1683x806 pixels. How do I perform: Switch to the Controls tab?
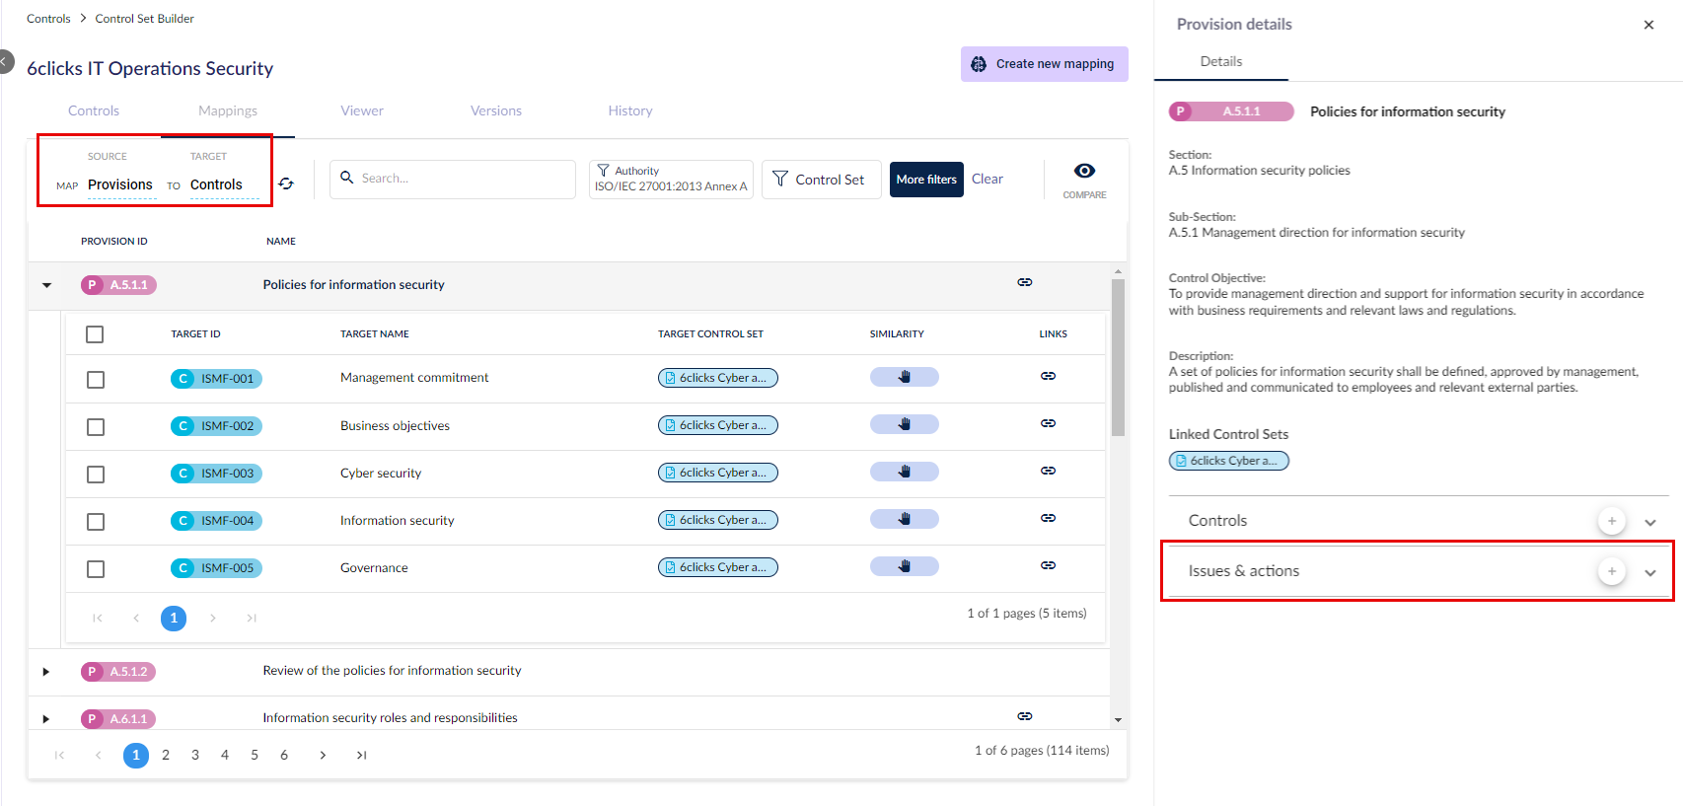94,110
